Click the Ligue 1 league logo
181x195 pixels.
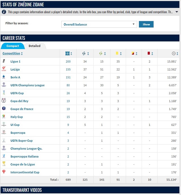[4, 61]
